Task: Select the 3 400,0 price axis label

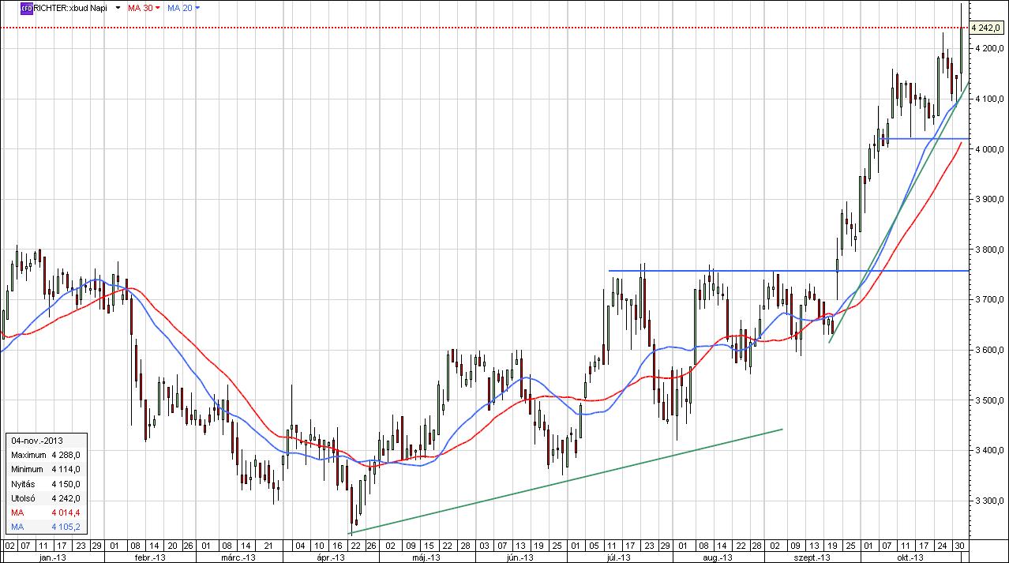Action: tap(989, 451)
